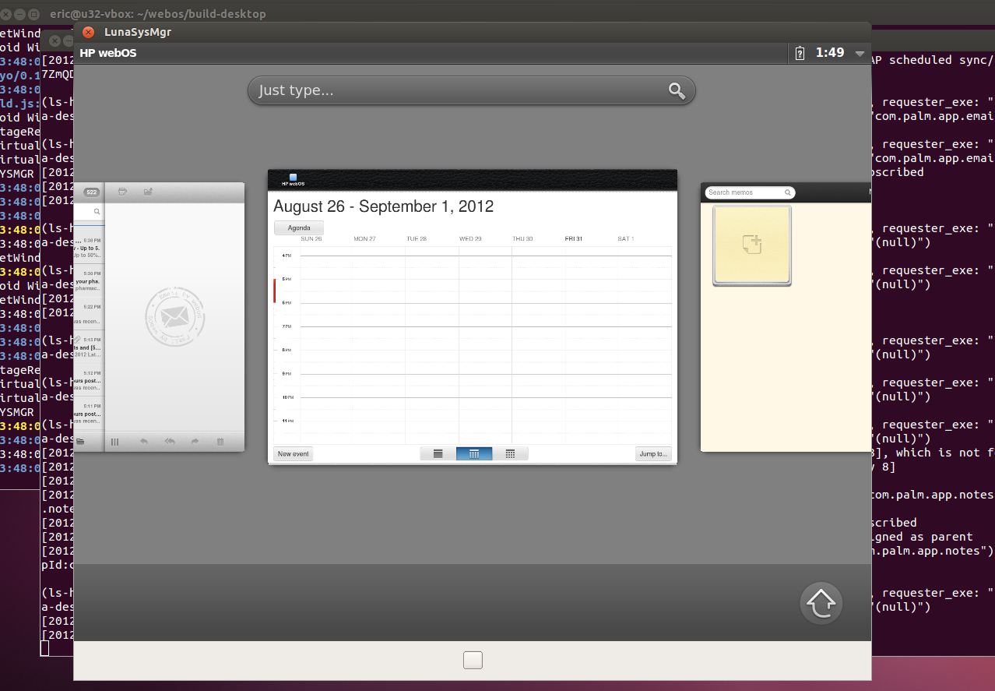The height and width of the screenshot is (691, 995).
Task: Click the reply-all icon in the email toolbar
Action: pos(169,442)
